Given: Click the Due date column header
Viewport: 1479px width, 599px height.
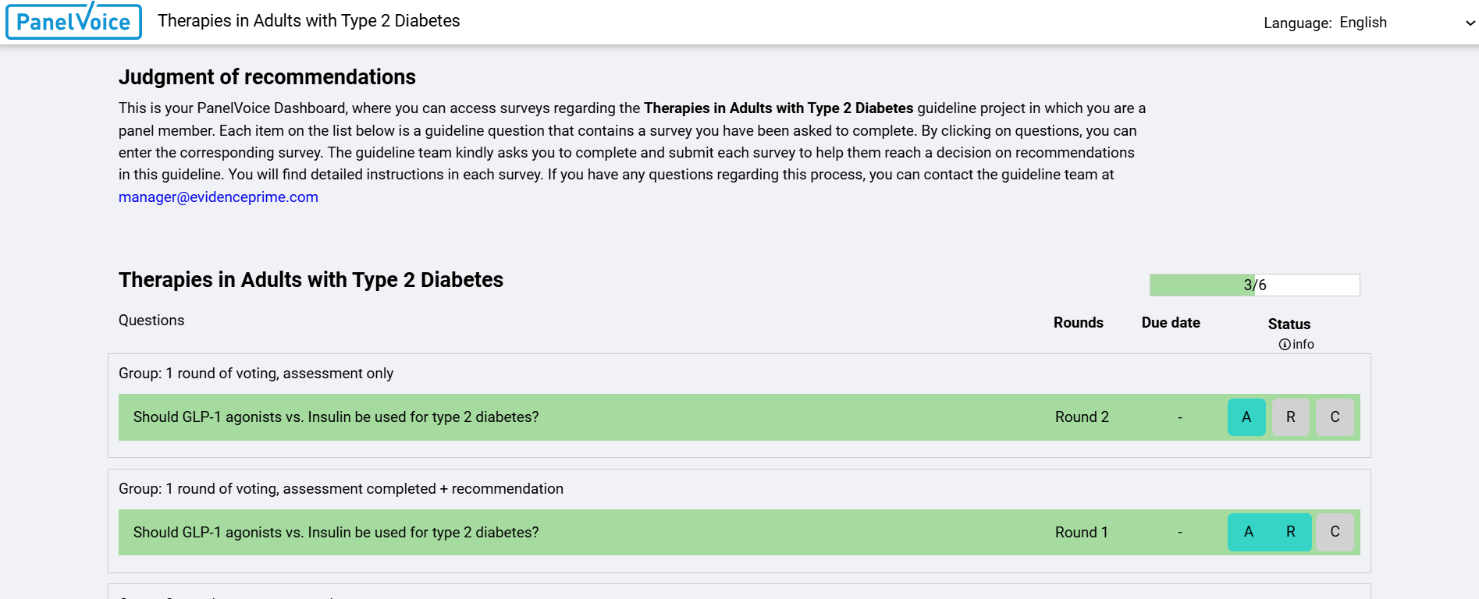Looking at the screenshot, I should [x=1171, y=323].
